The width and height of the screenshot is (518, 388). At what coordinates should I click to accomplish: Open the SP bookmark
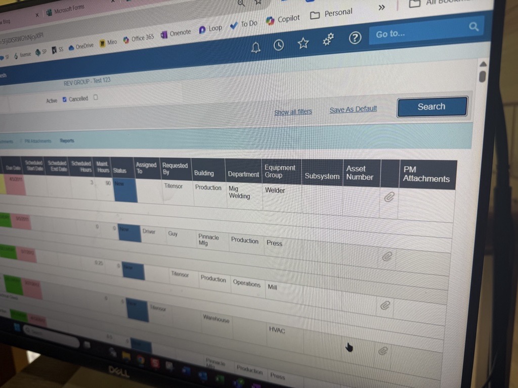41,52
